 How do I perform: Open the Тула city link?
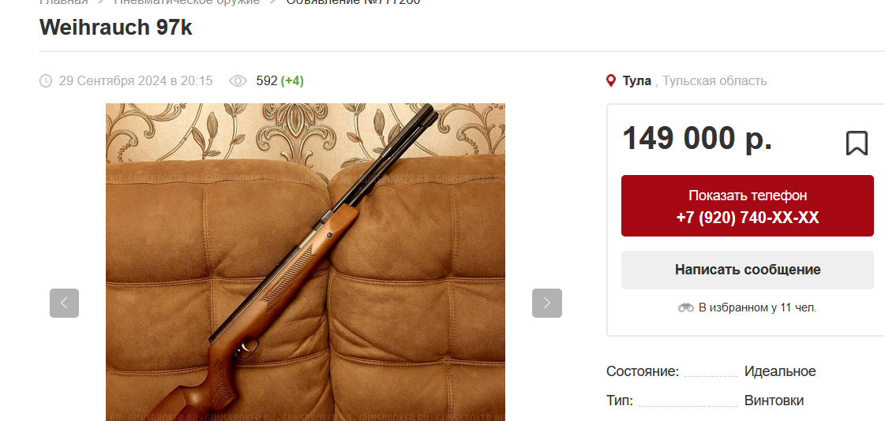click(x=636, y=80)
